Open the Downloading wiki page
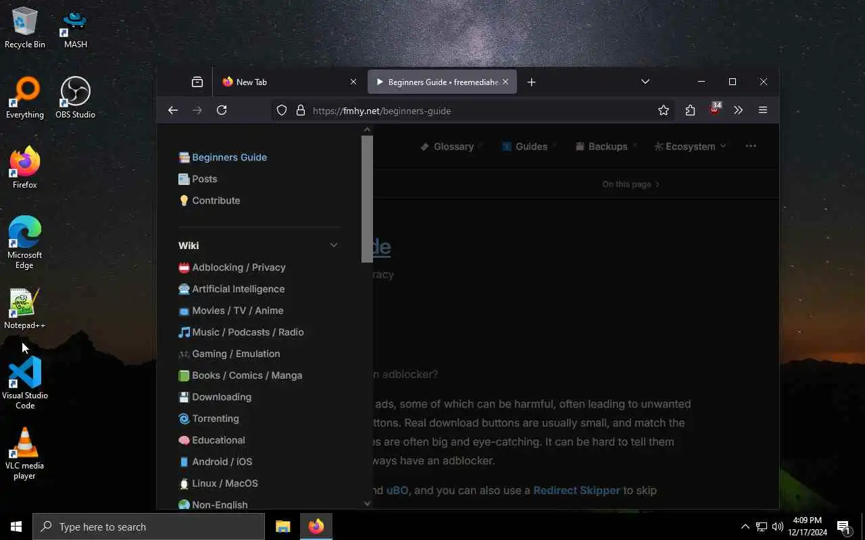 (x=215, y=397)
